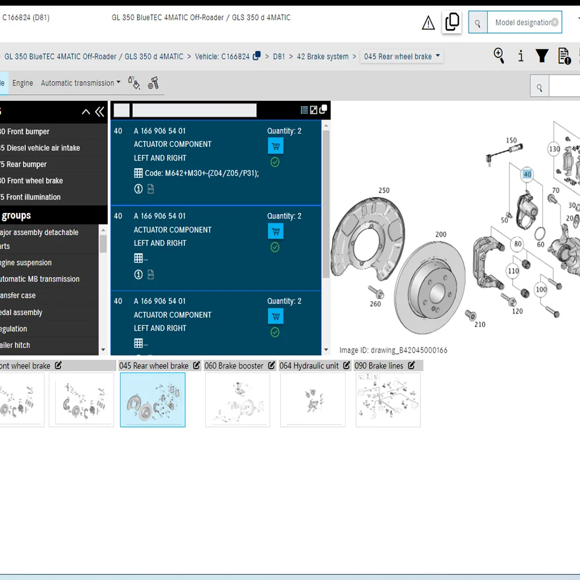Click third part's green checkmark status
580x580 pixels.
point(275,332)
